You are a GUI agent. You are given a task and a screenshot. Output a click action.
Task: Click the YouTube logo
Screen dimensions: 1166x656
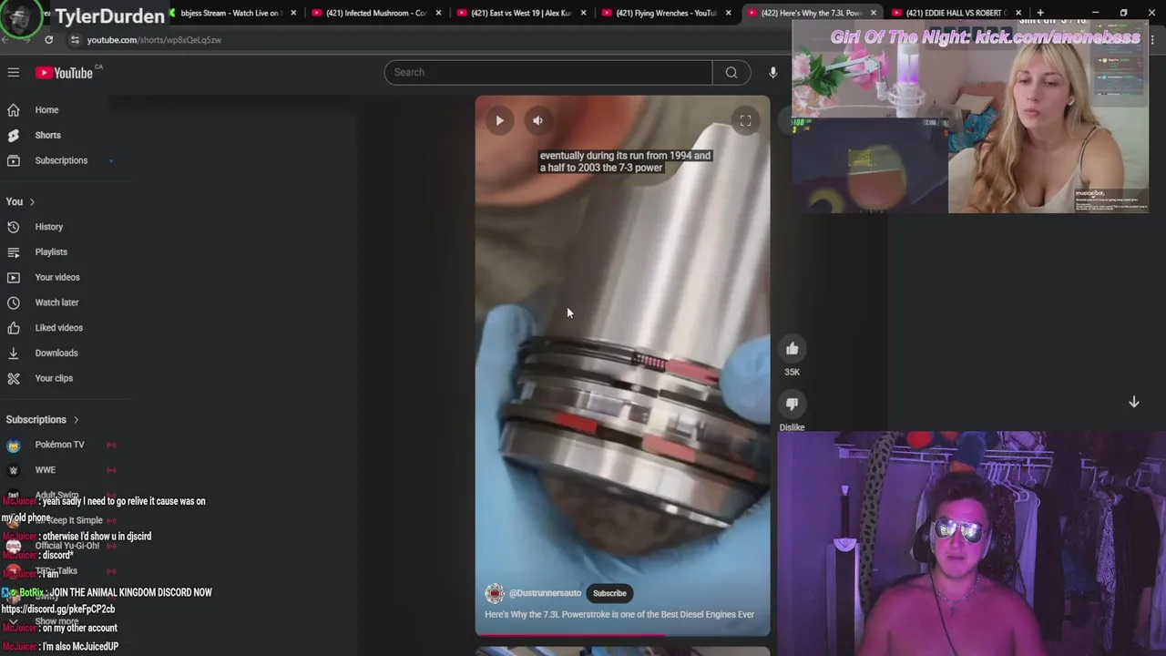click(x=65, y=73)
